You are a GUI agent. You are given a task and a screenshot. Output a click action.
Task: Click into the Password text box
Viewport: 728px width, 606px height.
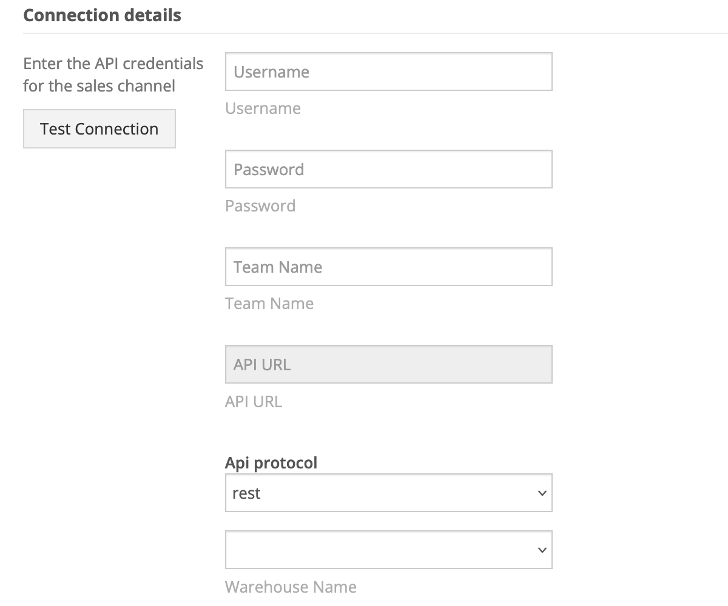388,170
